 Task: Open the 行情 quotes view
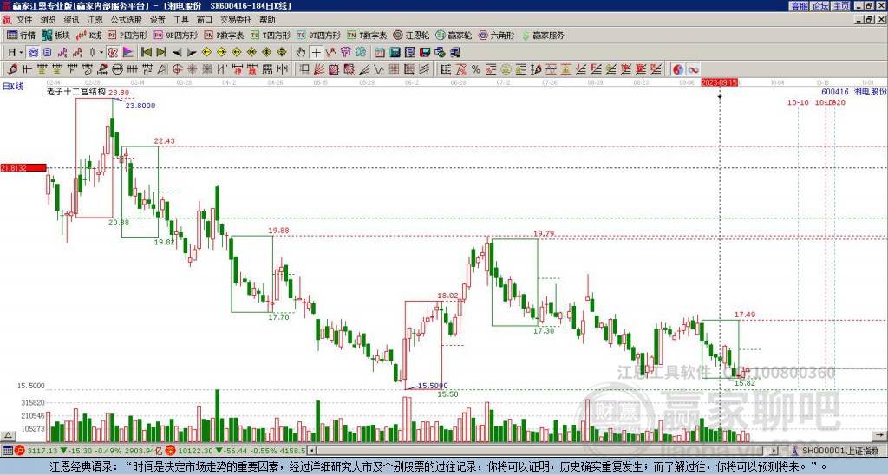tap(21, 35)
